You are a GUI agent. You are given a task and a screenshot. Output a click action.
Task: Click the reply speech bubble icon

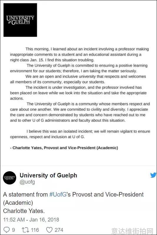6,230
